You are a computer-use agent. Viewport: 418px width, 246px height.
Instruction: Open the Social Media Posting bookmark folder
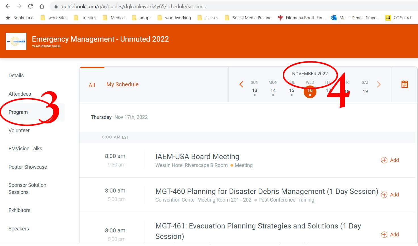[x=248, y=18]
